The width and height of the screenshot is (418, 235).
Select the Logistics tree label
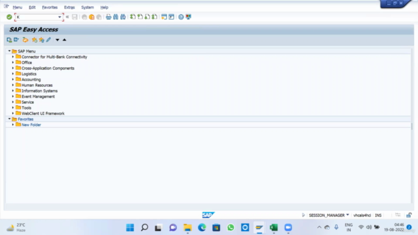pyautogui.click(x=29, y=74)
